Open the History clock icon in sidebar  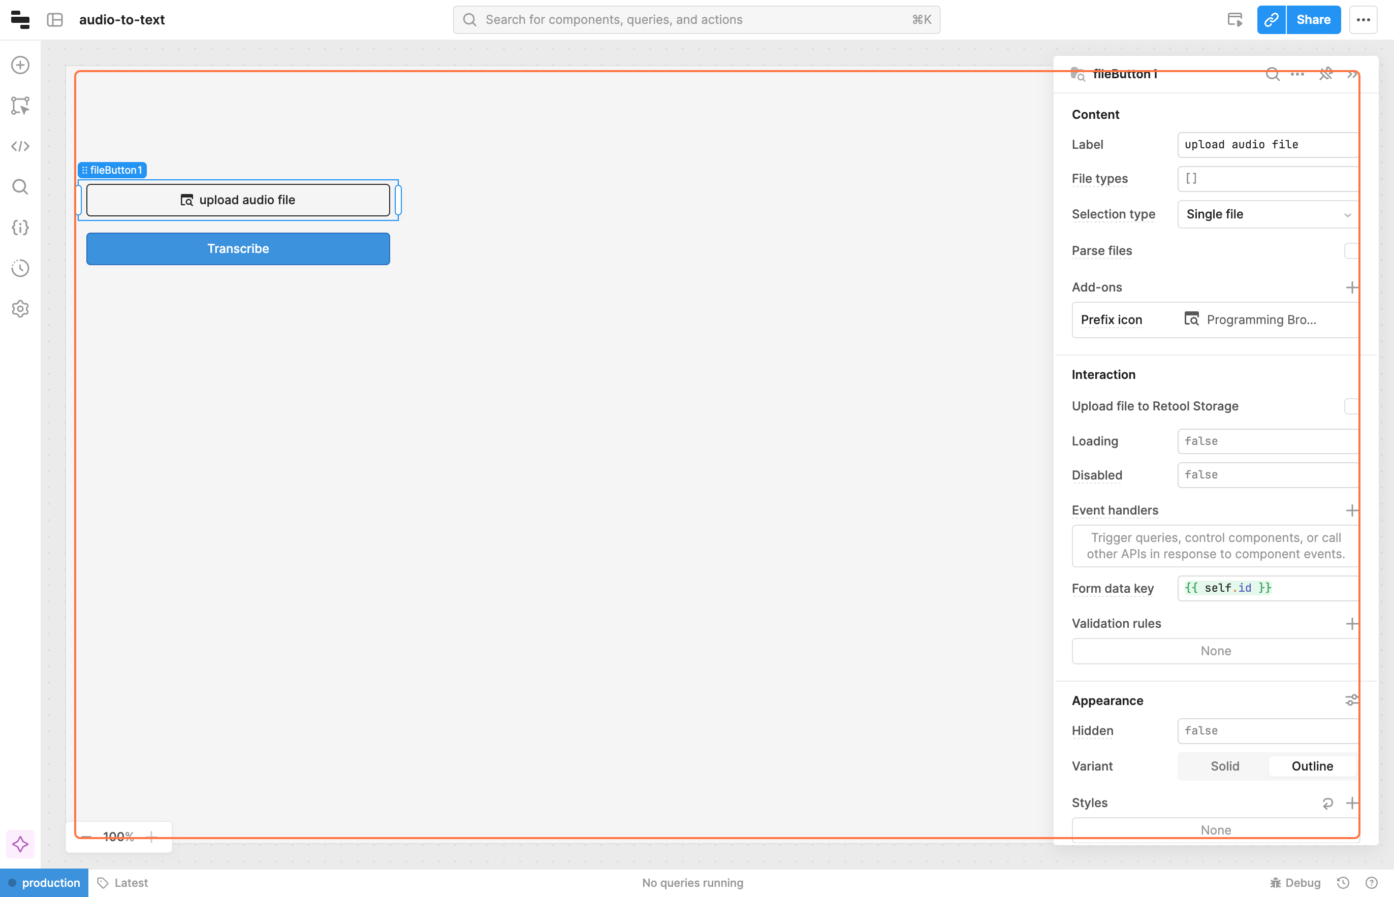(x=20, y=268)
